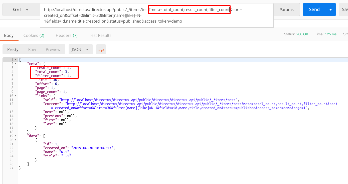
Task: Click the "filter_count" key in response
Action: coord(49,76)
